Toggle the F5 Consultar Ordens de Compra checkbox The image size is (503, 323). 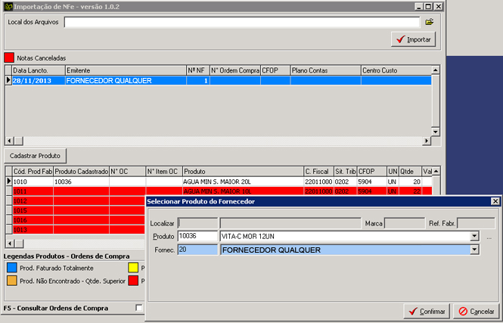pos(138,308)
